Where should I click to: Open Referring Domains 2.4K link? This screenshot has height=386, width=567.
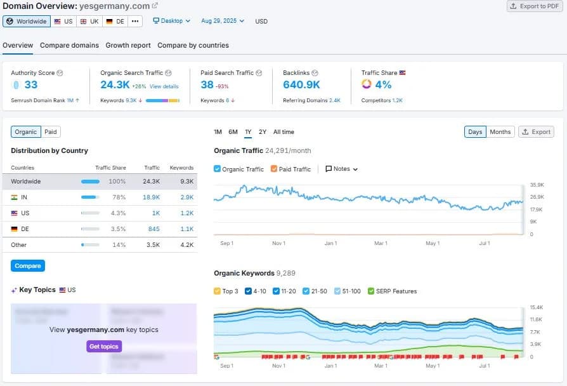[x=334, y=100]
